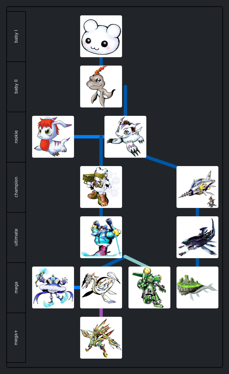
Task: Open the dark blue shark ultimate Digimon
Action: point(197,237)
